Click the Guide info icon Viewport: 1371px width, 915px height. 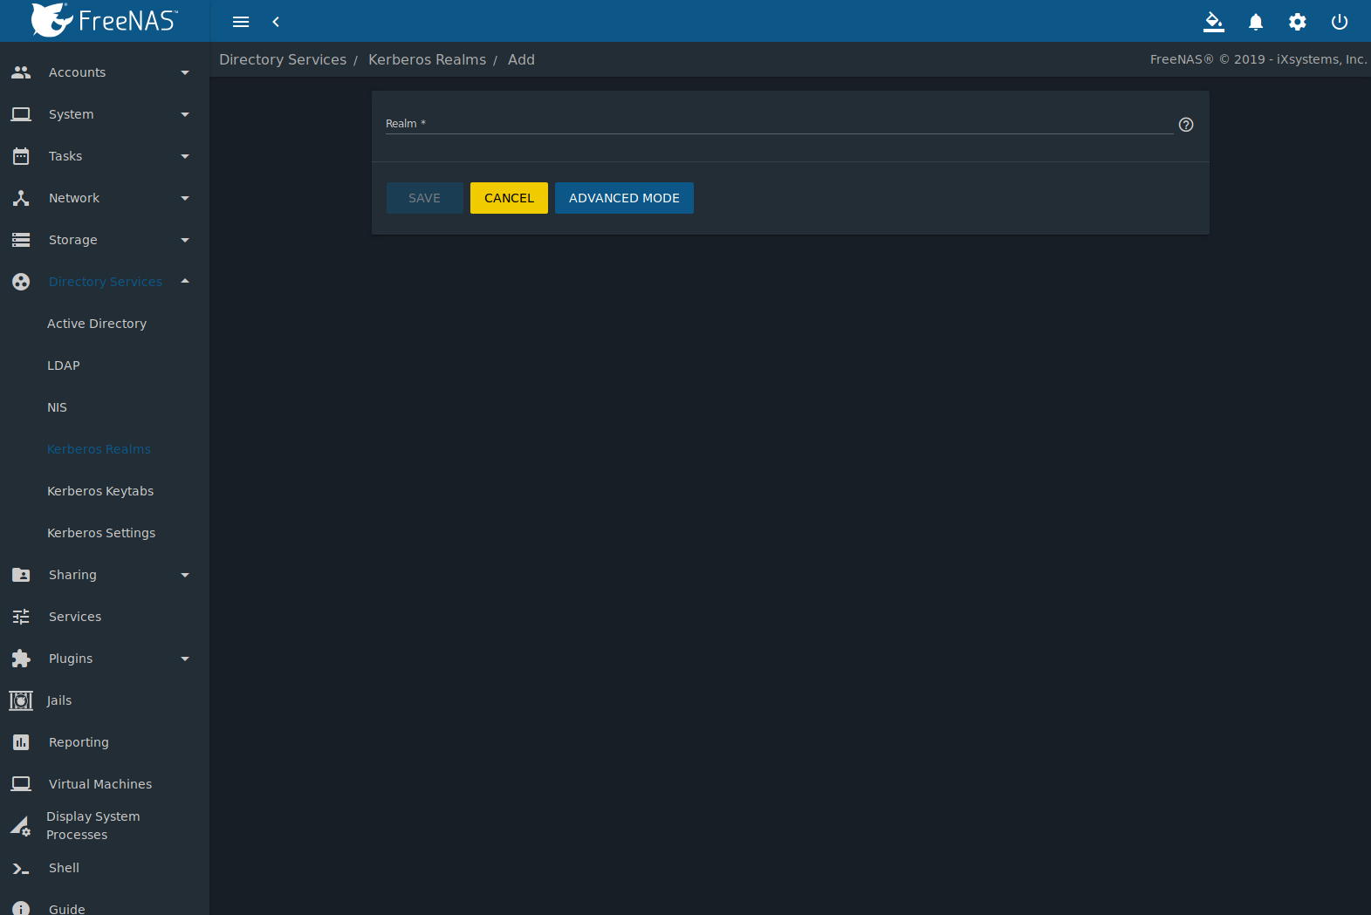coord(21,908)
